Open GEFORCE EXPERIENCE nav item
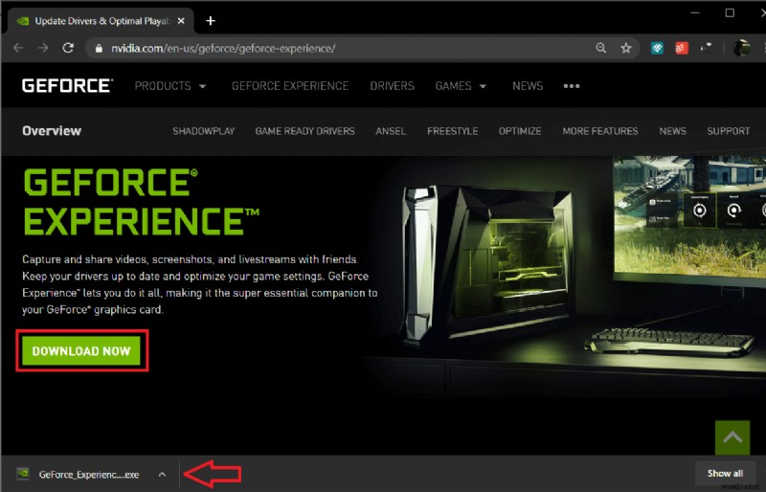766x492 pixels. click(290, 86)
